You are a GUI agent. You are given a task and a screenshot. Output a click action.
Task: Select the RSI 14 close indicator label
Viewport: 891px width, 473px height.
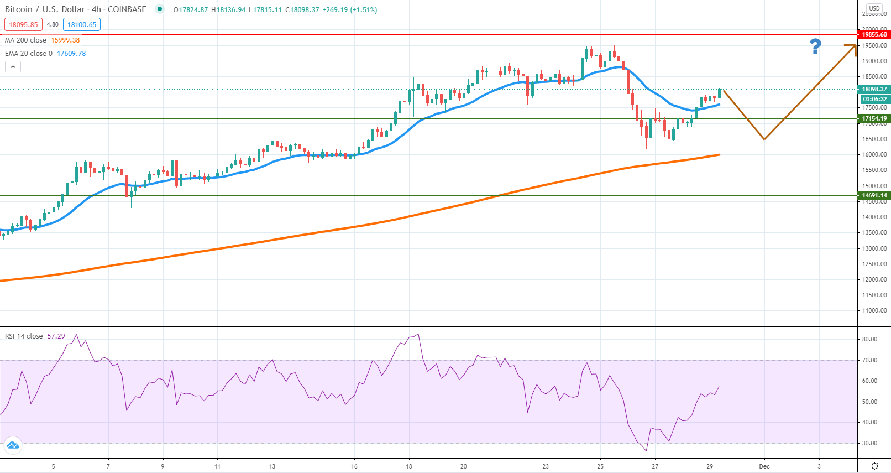click(24, 336)
